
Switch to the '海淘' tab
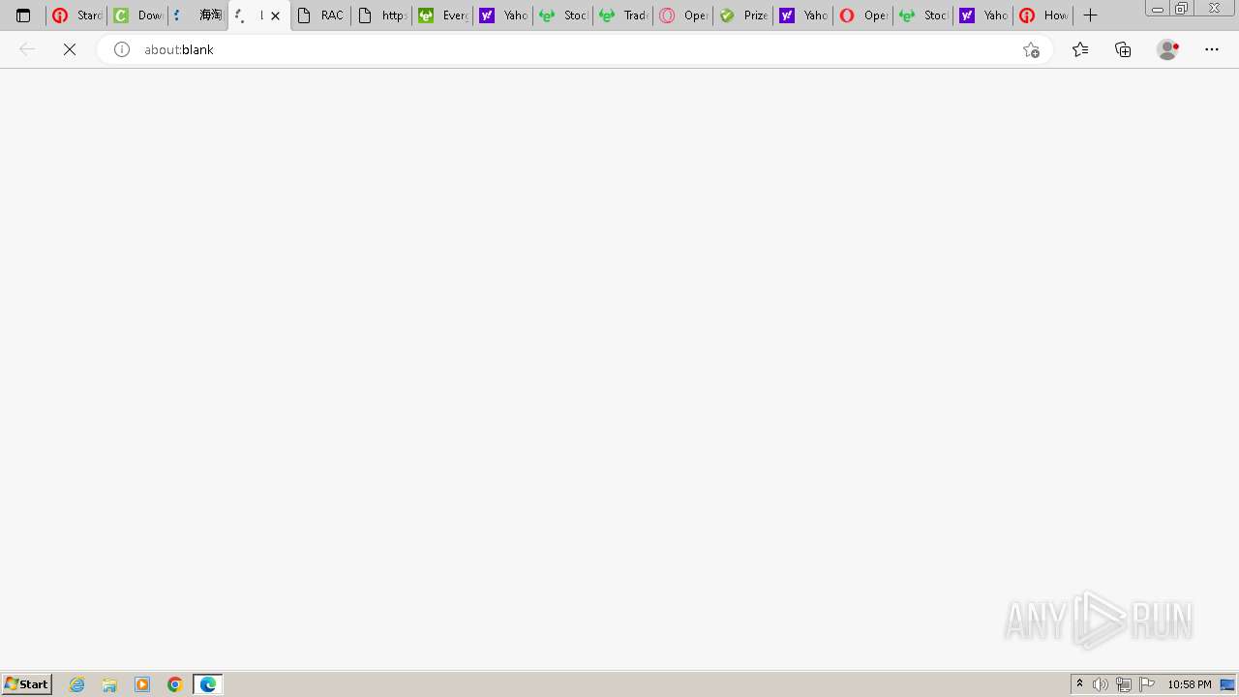(197, 15)
